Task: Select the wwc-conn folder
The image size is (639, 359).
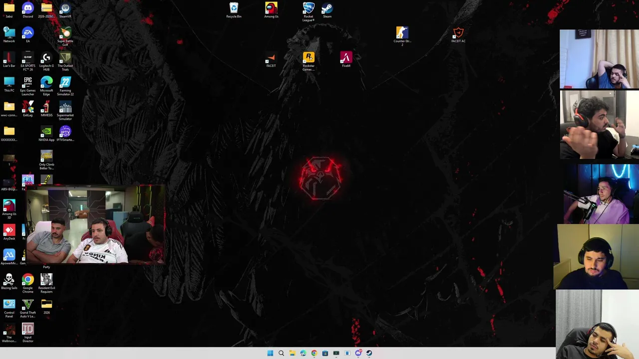Action: click(9, 109)
